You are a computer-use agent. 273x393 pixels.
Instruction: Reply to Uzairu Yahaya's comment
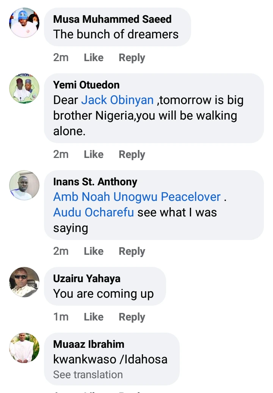point(132,317)
